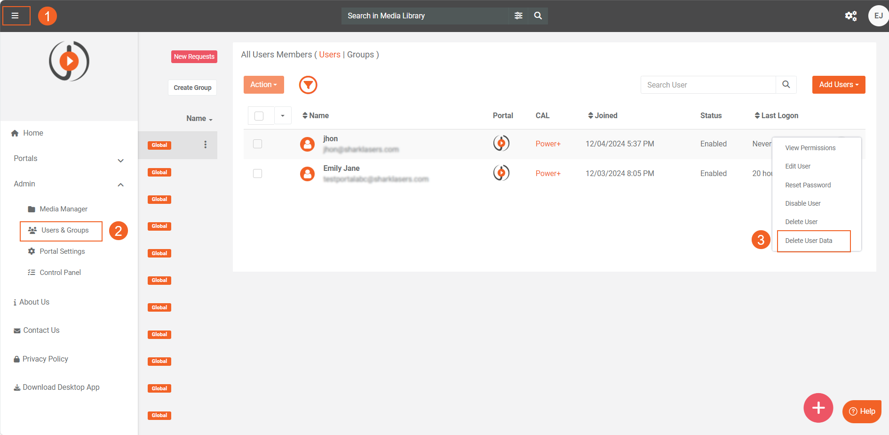Check the box next to jhon
Viewport: 889px width, 435px height.
pyautogui.click(x=258, y=144)
